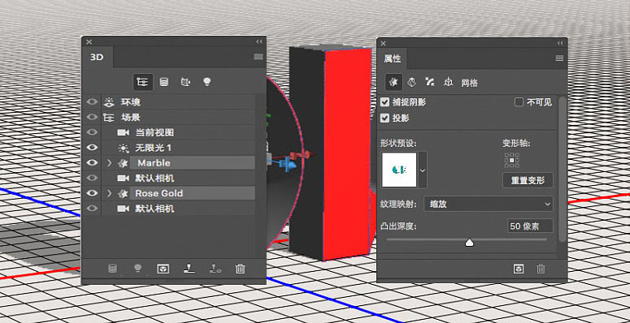Select the mesh tab icon in Properties
Screen dimensions: 630x323
(393, 82)
